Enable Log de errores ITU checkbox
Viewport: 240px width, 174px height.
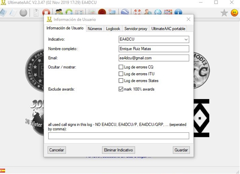point(121,74)
